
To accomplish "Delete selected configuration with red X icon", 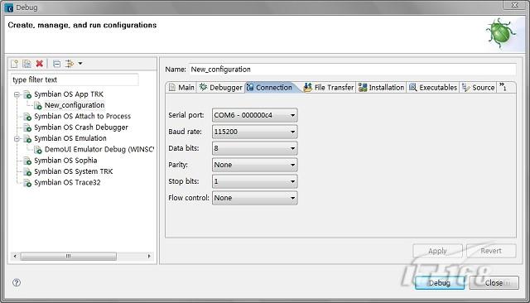I will tap(40, 64).
